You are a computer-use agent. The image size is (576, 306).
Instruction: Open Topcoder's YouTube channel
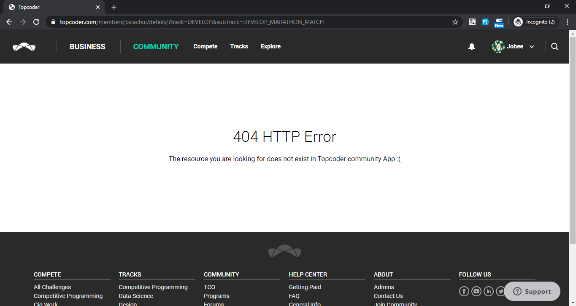476,291
